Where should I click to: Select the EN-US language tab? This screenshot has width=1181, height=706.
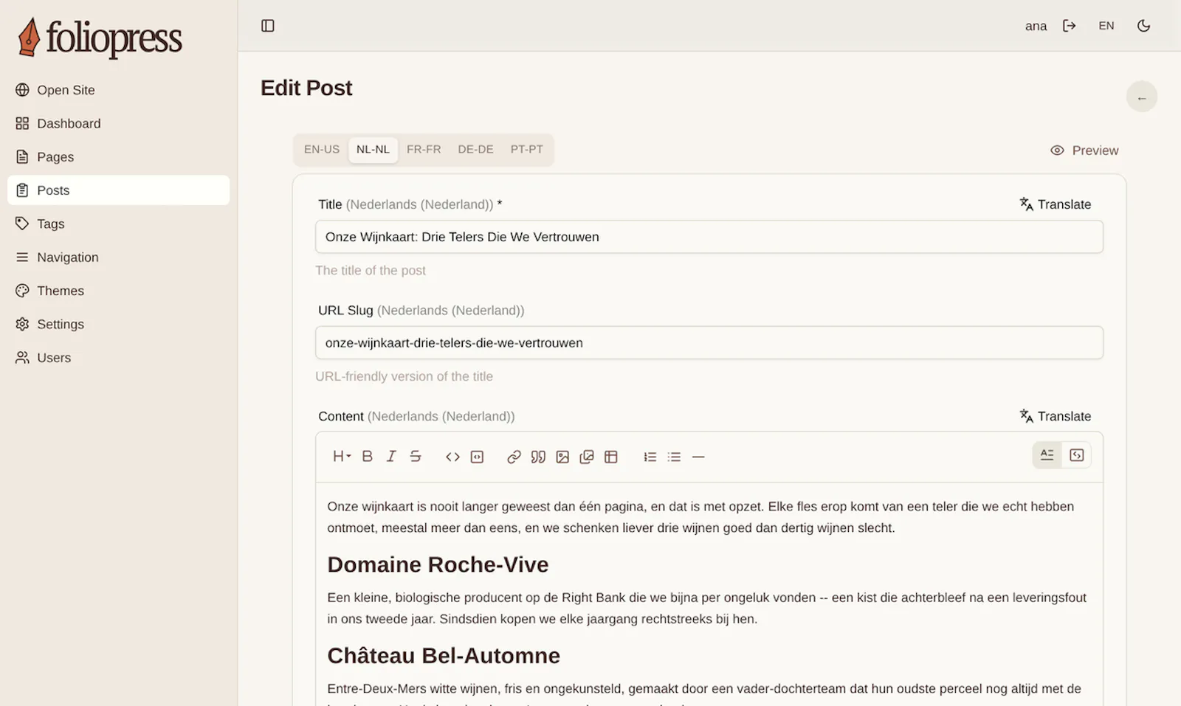click(322, 149)
